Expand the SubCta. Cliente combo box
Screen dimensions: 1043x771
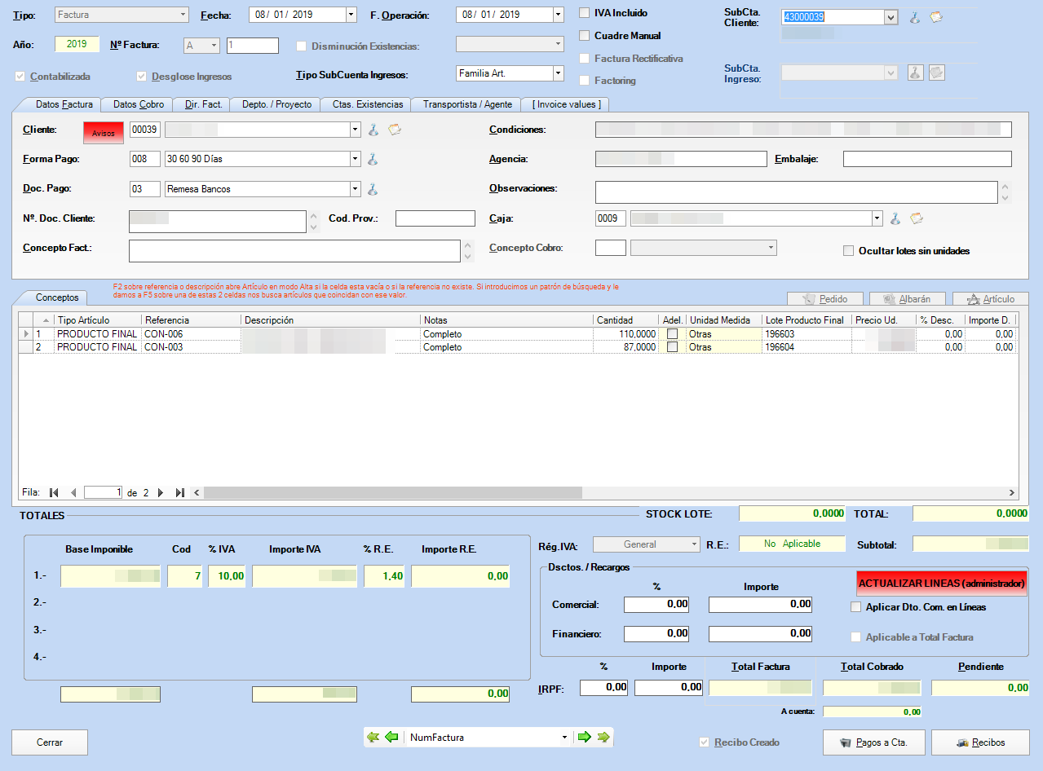tap(891, 17)
